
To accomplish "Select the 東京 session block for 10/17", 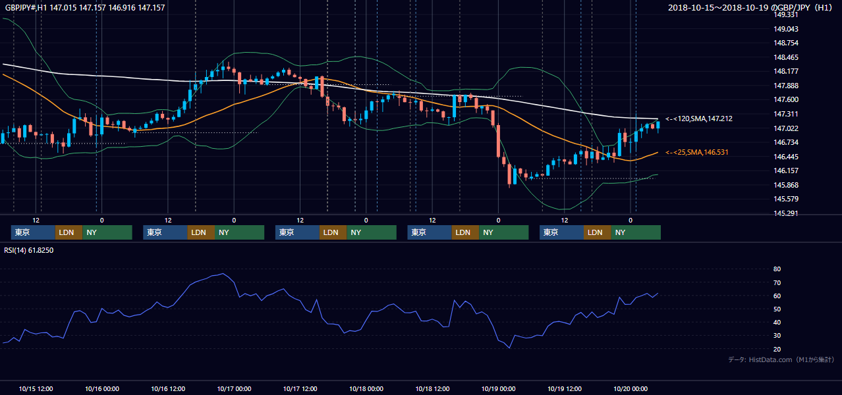I will pos(297,232).
